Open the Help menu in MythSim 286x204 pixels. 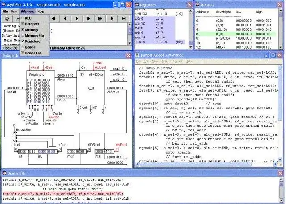click(41, 11)
